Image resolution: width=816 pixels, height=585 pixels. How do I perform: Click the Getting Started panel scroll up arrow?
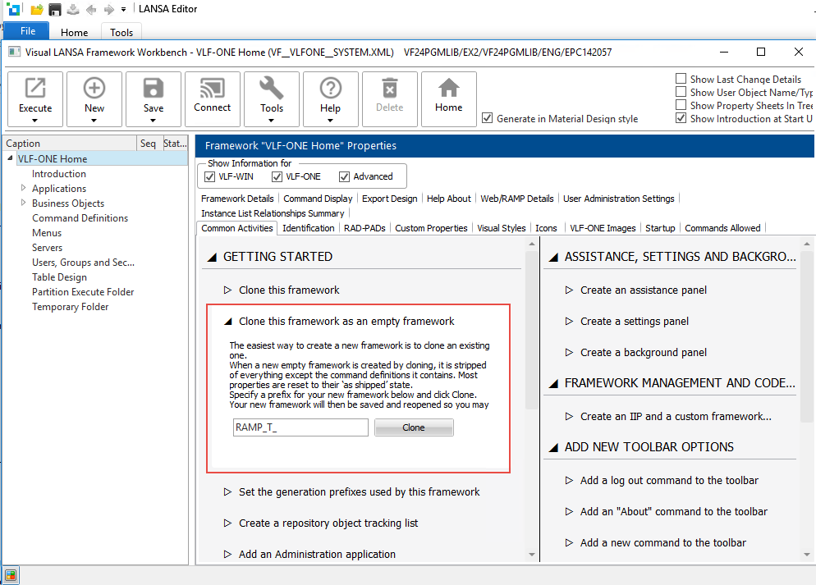coord(531,244)
